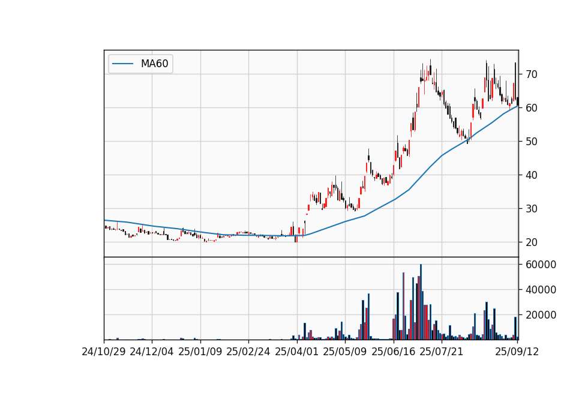
Task: Click the 24/12/04 date axis label
Action: click(x=152, y=352)
